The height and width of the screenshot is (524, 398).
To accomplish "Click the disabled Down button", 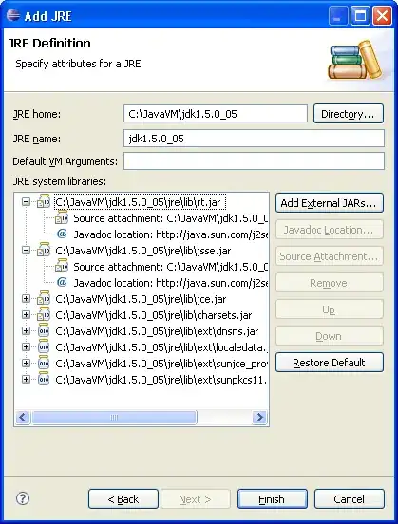I will [x=329, y=336].
